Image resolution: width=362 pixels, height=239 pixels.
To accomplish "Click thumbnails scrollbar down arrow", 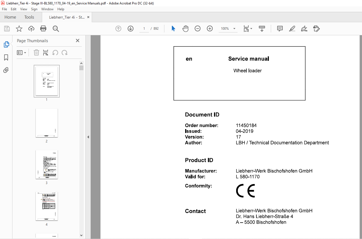I will point(81,235).
